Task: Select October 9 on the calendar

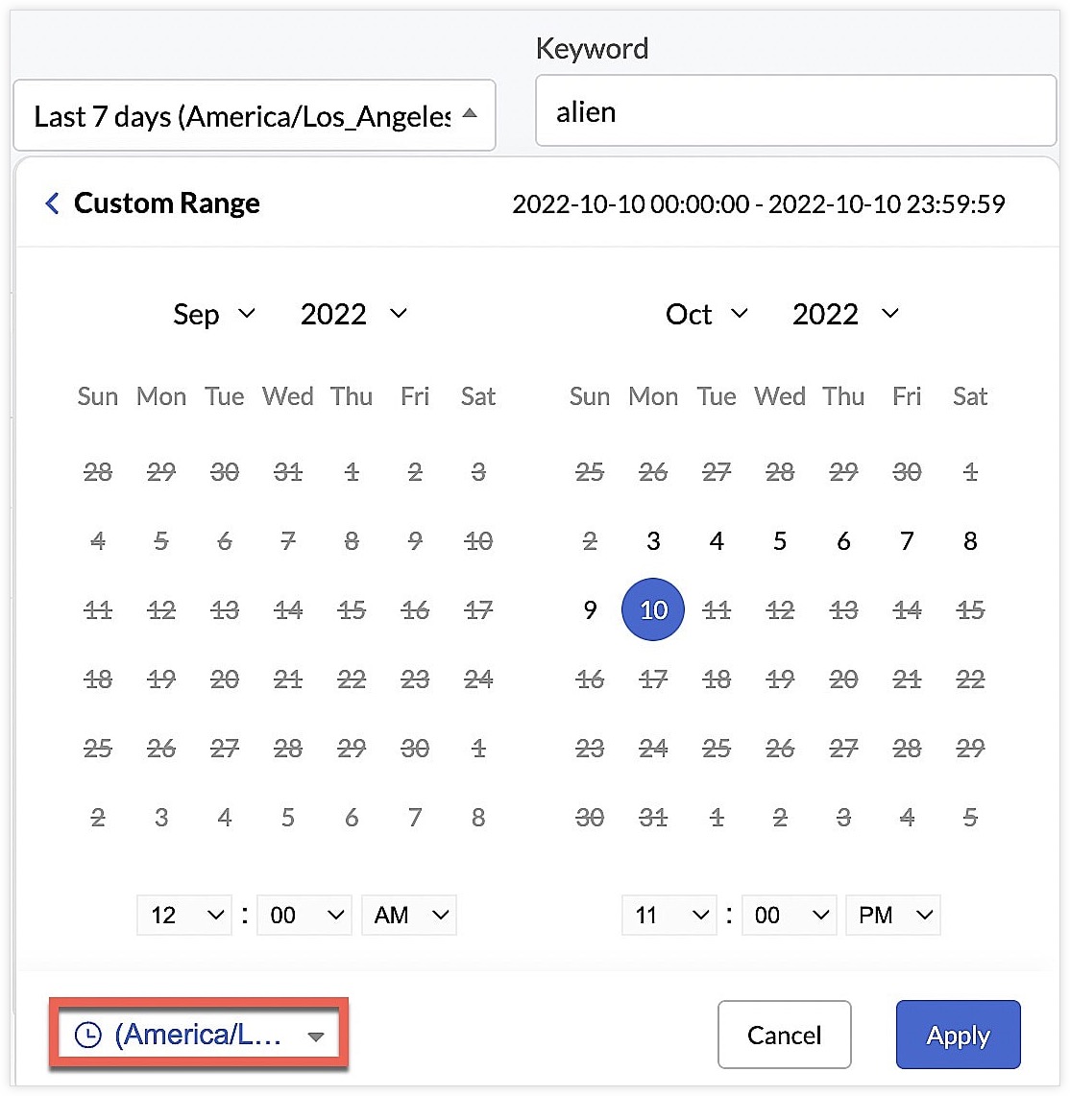Action: pos(589,609)
